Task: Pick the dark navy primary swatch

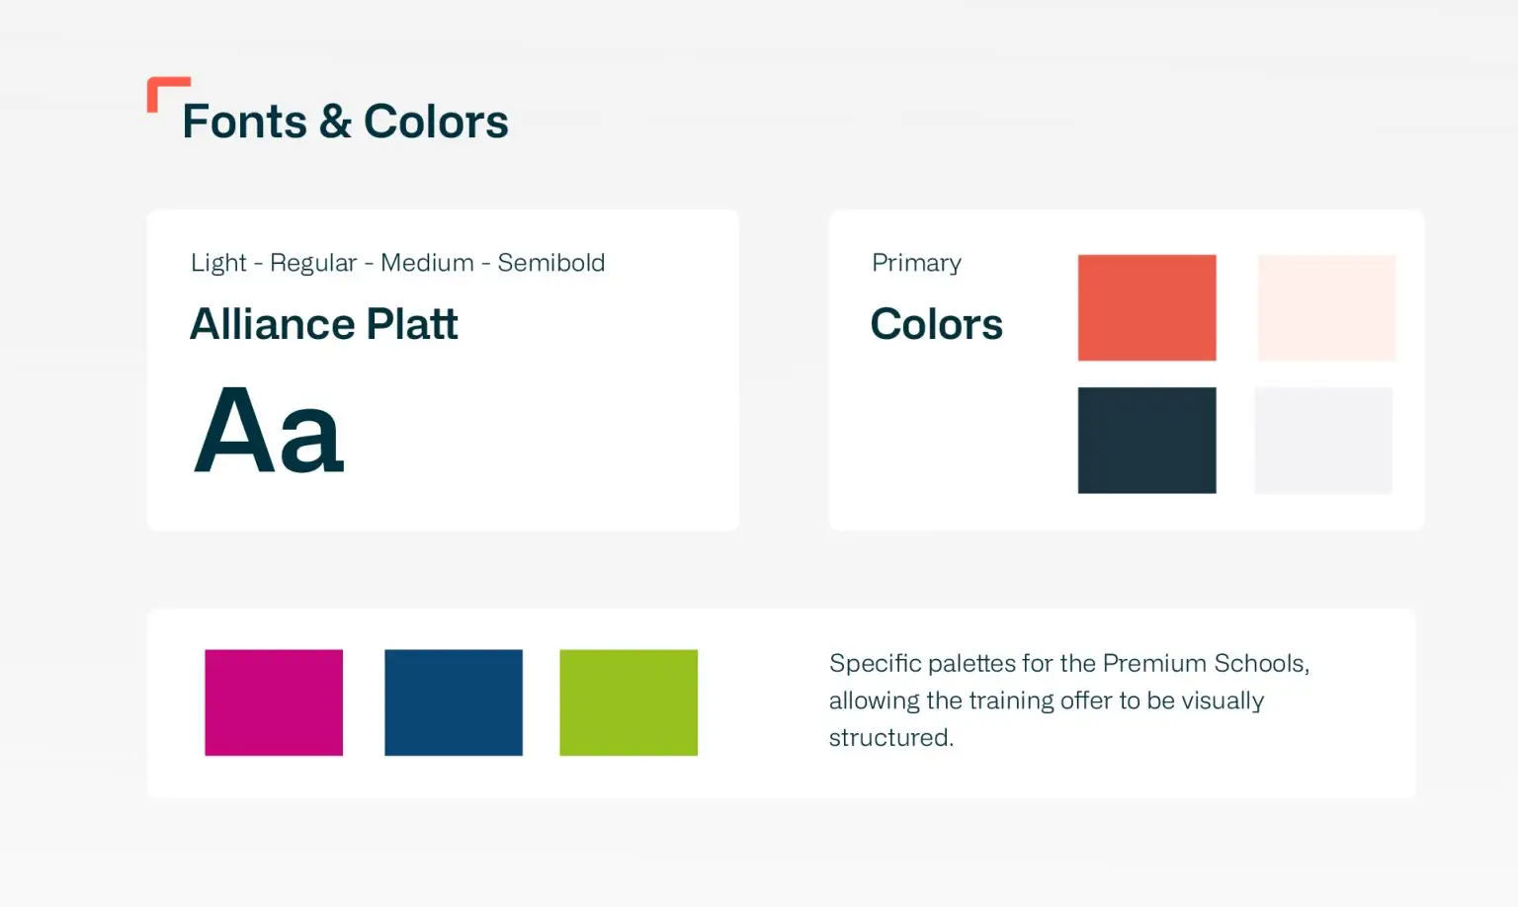Action: [x=1146, y=440]
